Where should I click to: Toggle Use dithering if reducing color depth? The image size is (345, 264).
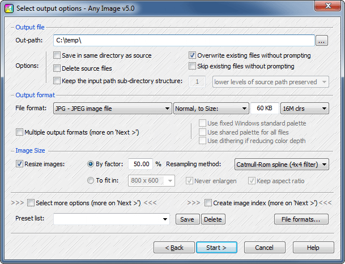point(202,141)
